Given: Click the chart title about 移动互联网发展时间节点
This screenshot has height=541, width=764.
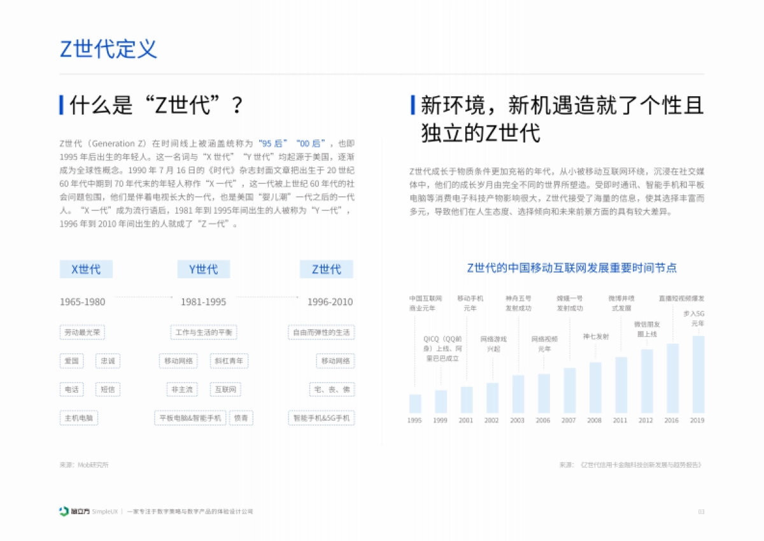Looking at the screenshot, I should 572,269.
